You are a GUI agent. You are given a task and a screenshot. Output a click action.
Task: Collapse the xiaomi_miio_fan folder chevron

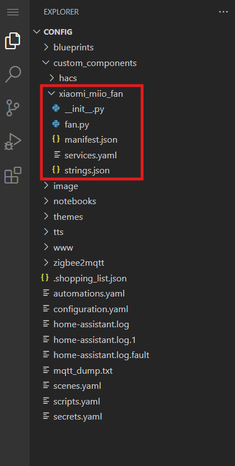pyautogui.click(x=51, y=93)
